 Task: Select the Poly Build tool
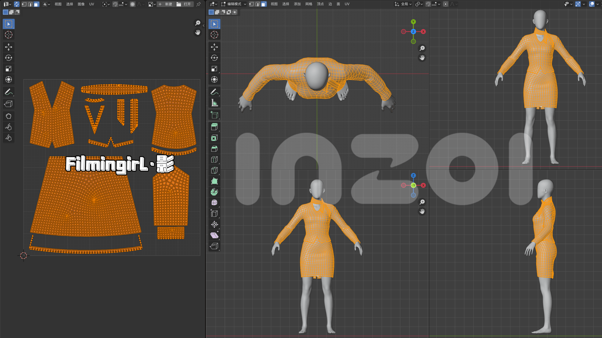(x=214, y=181)
